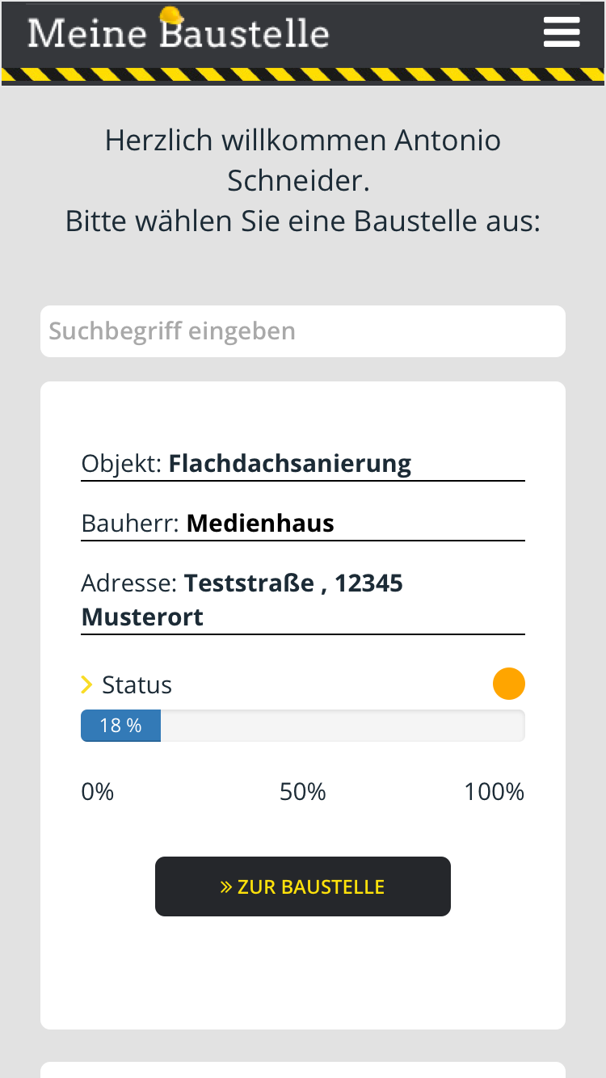Click the empty part of the progress bar
The width and height of the screenshot is (606, 1078).
click(343, 726)
